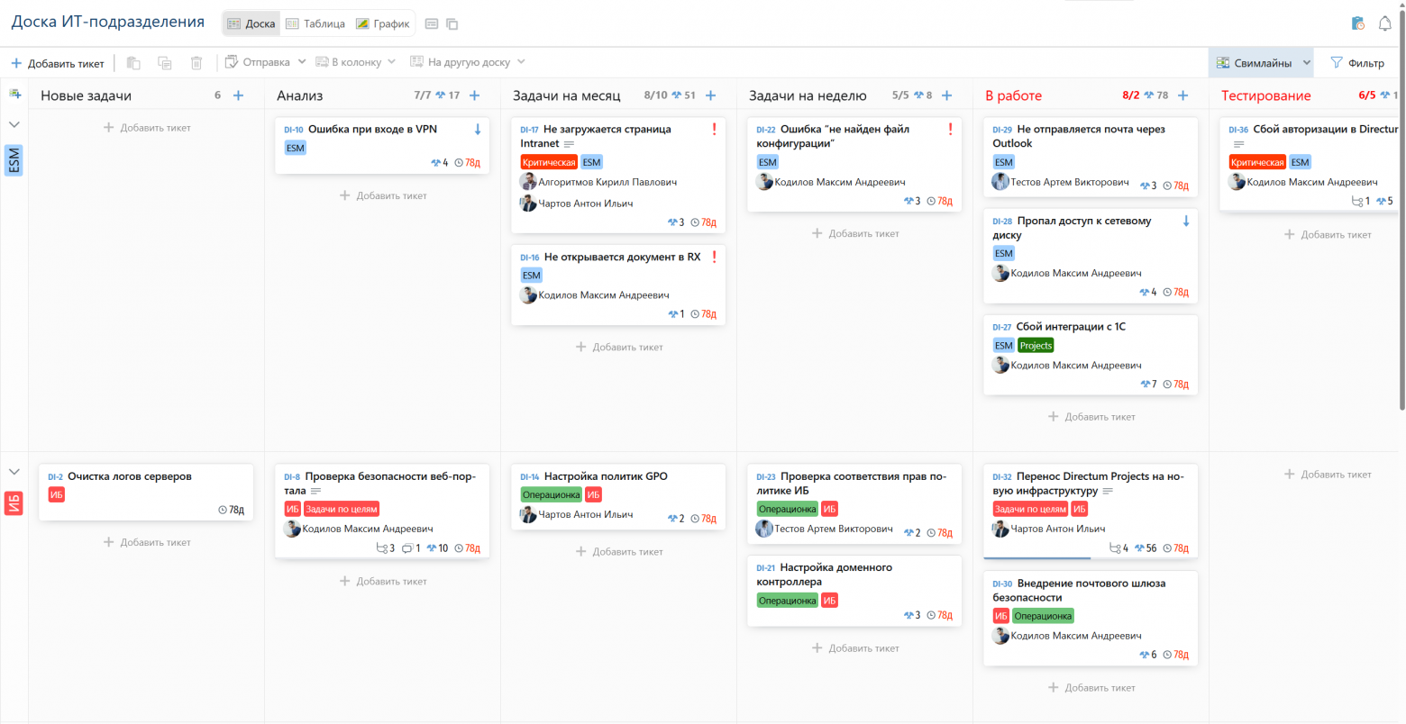Click the card view icon next to График
The width and height of the screenshot is (1406, 724).
[x=432, y=24]
